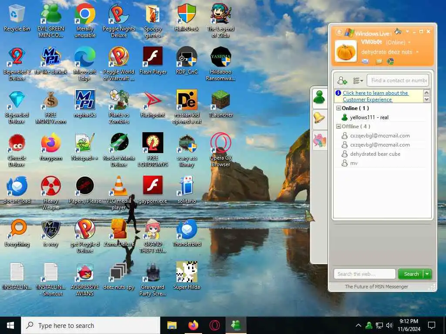This screenshot has height=334, width=446.
Task: Open Flashpoint desktop icon
Action: [x=153, y=104]
